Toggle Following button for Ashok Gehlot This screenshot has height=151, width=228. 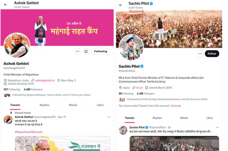click(101, 51)
